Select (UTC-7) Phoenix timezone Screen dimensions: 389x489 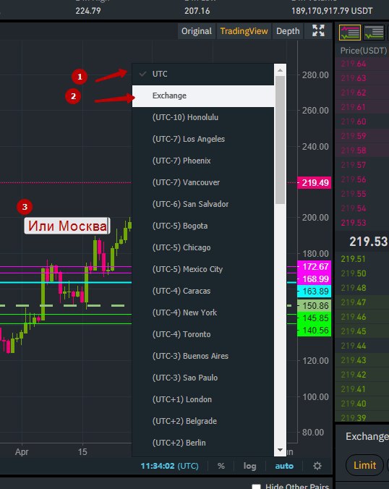tap(203, 161)
